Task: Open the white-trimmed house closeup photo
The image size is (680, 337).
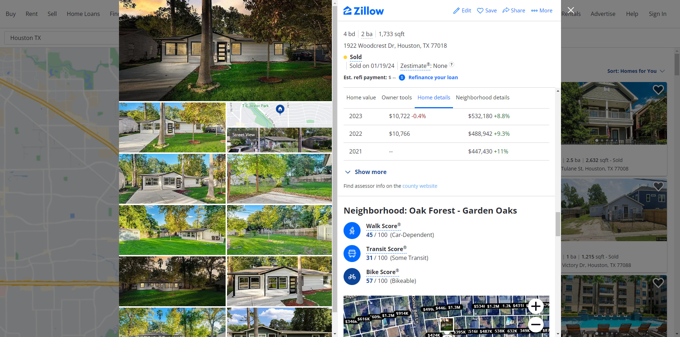Action: (279, 281)
